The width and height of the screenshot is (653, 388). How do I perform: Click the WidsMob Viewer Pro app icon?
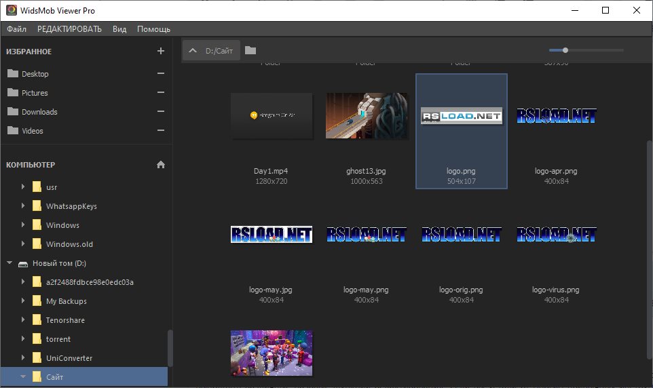click(x=12, y=10)
